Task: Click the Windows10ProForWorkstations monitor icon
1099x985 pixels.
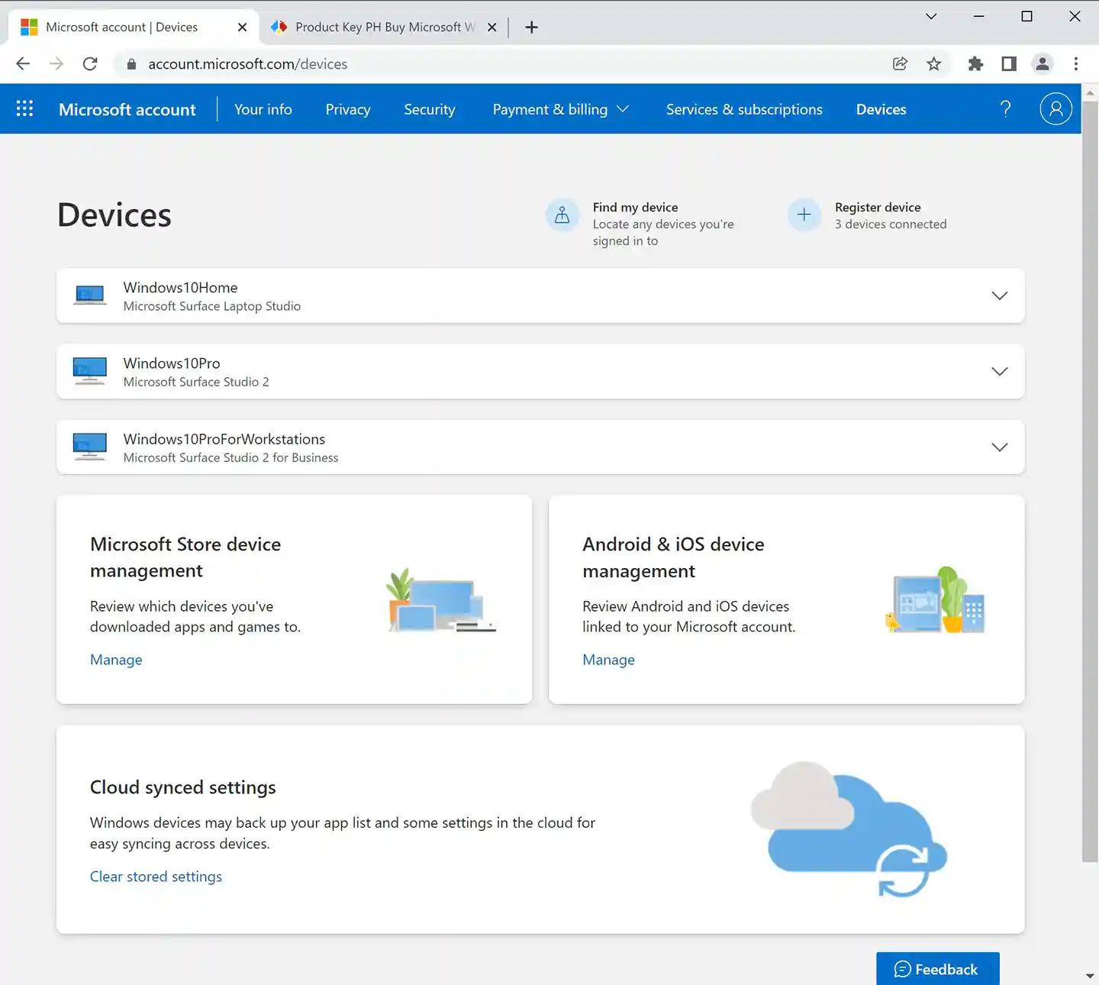Action: [90, 447]
